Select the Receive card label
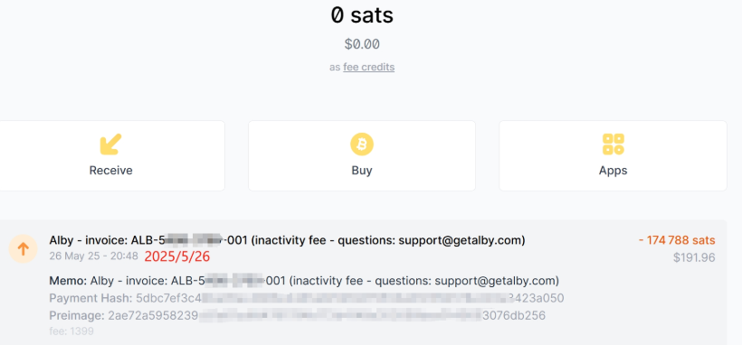This screenshot has height=345, width=742. pos(110,170)
